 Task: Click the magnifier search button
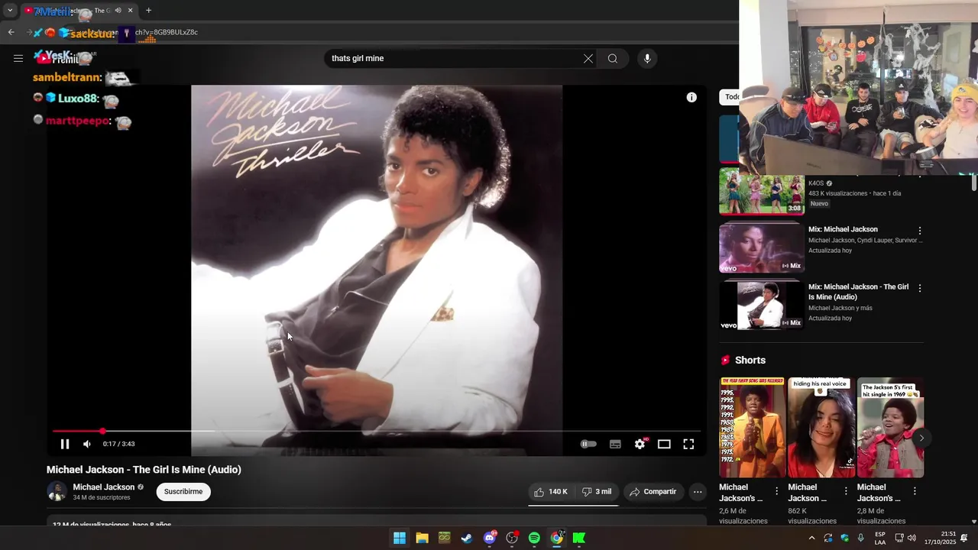[613, 59]
